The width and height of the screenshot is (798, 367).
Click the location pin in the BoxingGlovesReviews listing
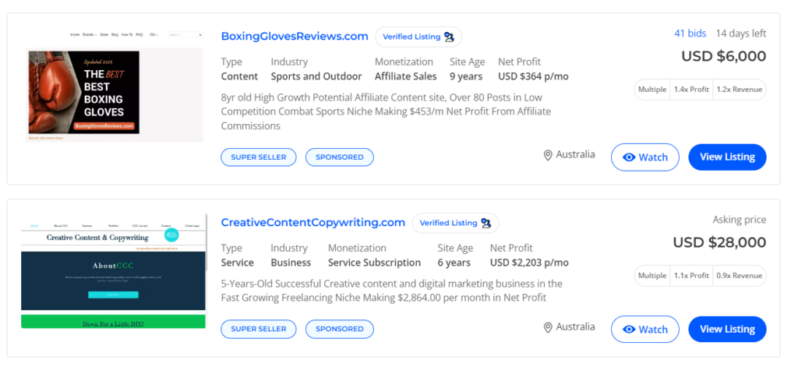click(x=548, y=156)
